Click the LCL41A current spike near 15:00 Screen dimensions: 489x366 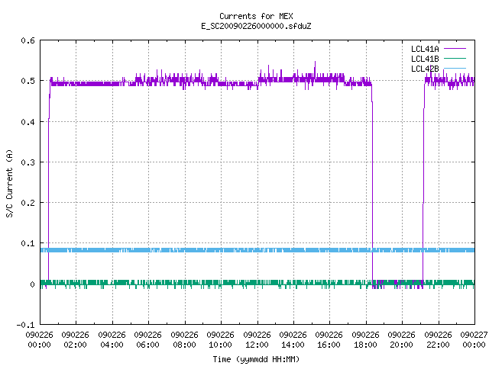point(315,67)
